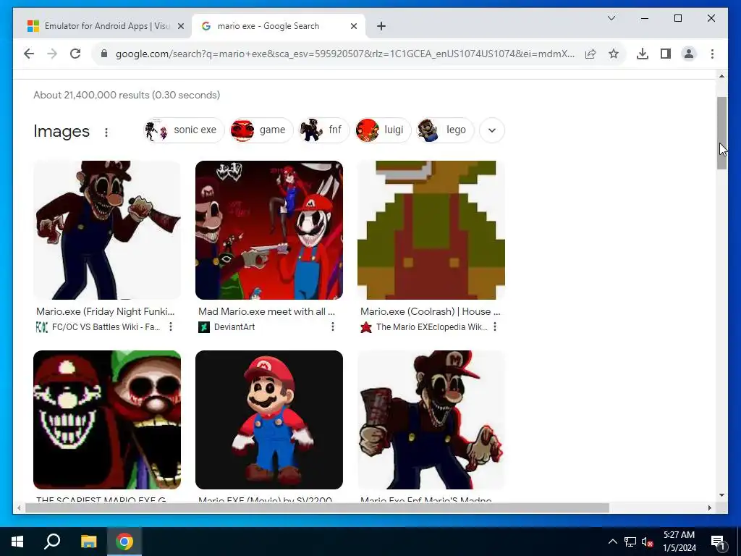Open Windows Start menu
Screen dimensions: 741x556
pos(17,542)
